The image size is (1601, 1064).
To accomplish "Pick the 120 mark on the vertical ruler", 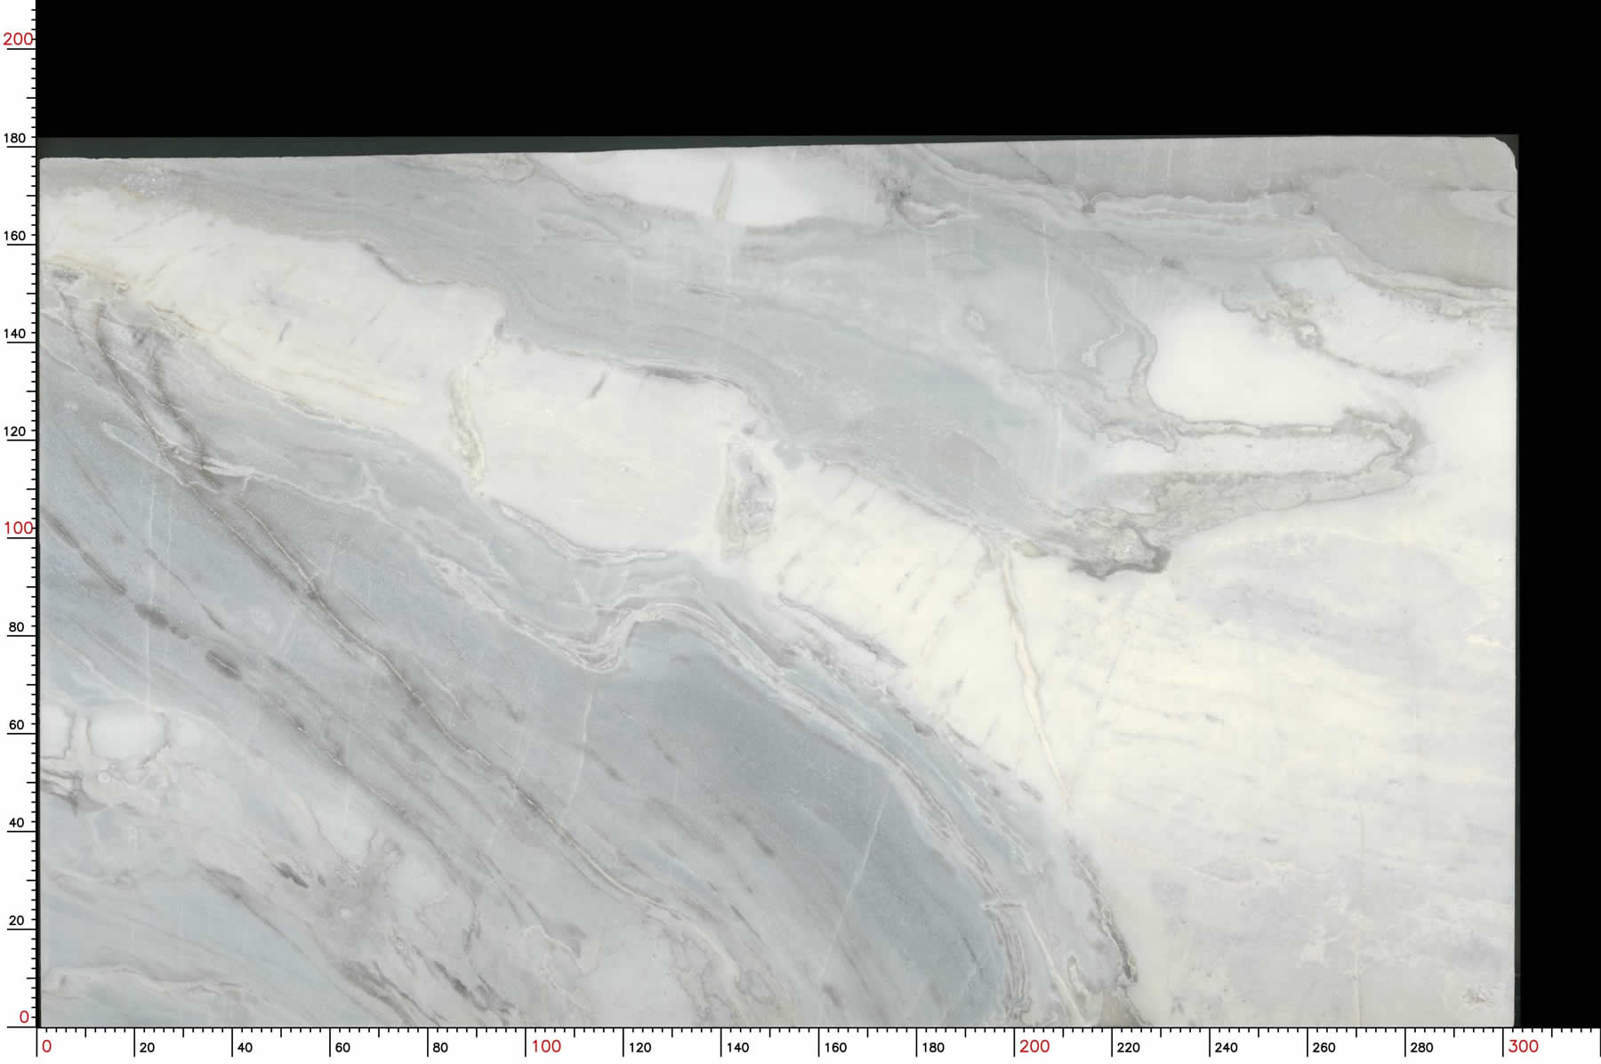I will click(x=16, y=431).
